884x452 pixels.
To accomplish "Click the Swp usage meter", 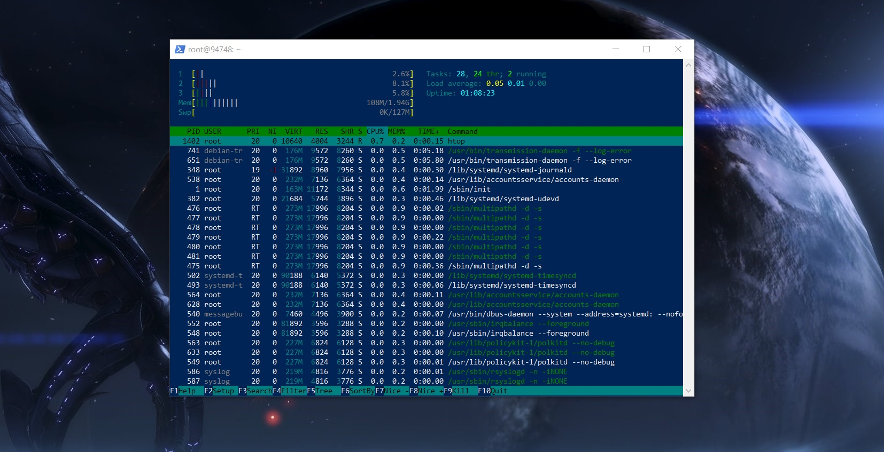I will click(296, 112).
